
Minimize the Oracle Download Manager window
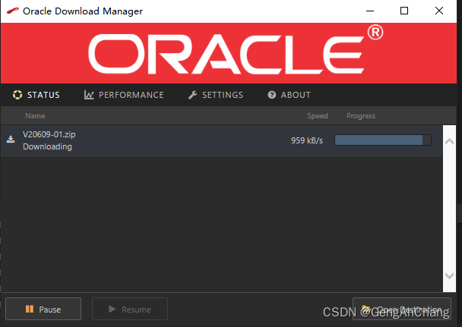[x=370, y=11]
